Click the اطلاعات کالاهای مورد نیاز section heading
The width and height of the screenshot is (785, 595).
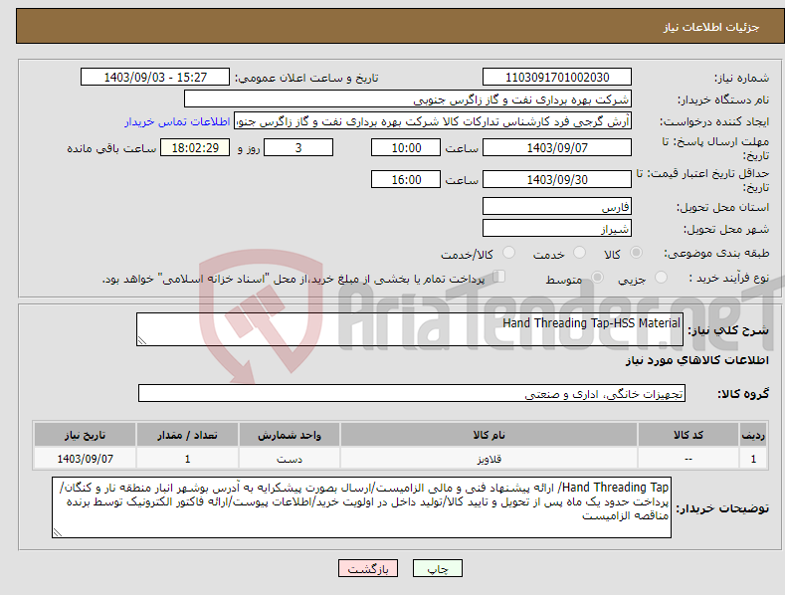coord(696,360)
